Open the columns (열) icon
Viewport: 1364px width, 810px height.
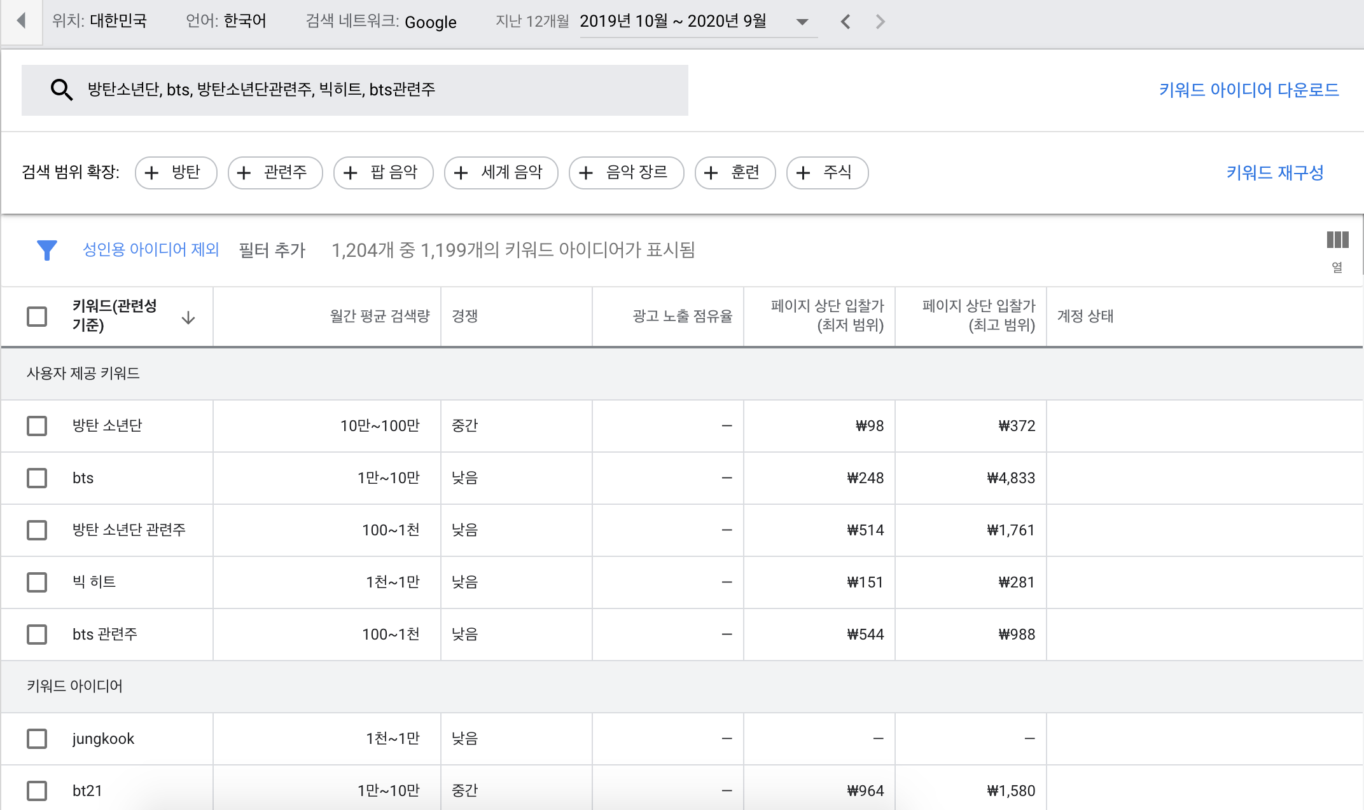(x=1337, y=240)
